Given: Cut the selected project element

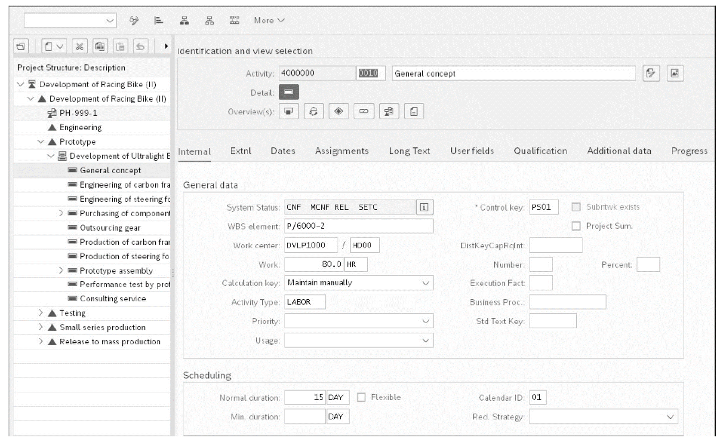Looking at the screenshot, I should click(x=79, y=45).
